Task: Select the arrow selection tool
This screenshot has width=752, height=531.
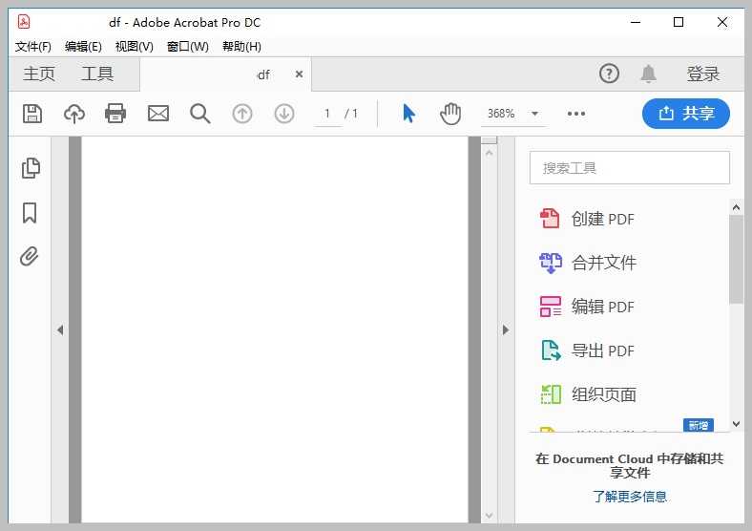Action: [408, 114]
